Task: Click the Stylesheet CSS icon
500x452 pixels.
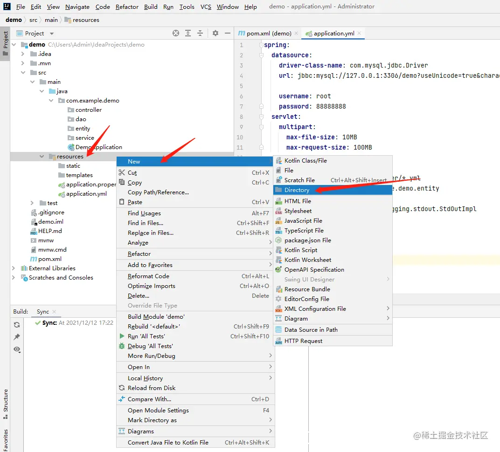Action: 279,211
